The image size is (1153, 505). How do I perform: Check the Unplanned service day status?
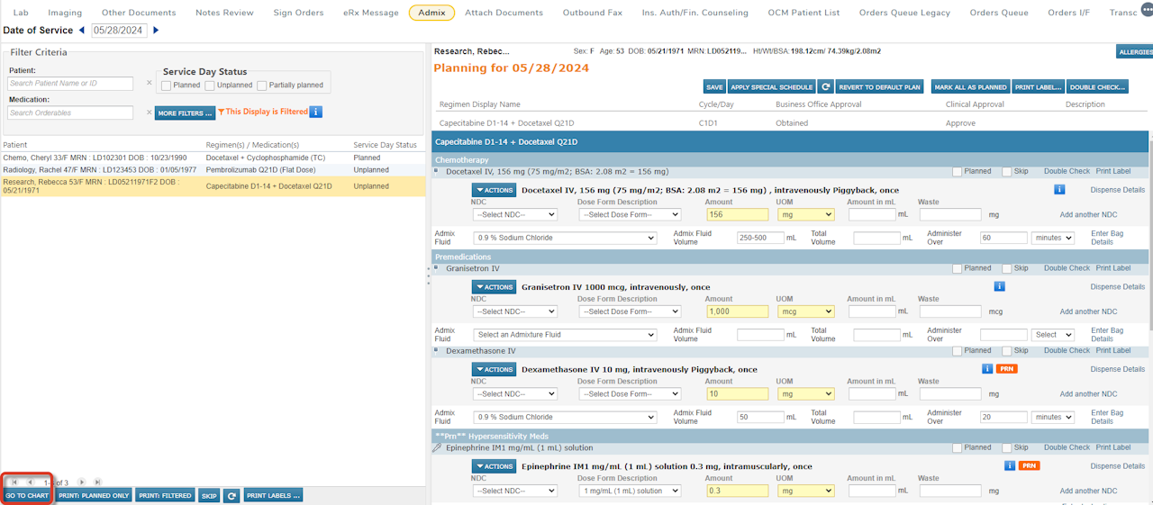tap(210, 86)
